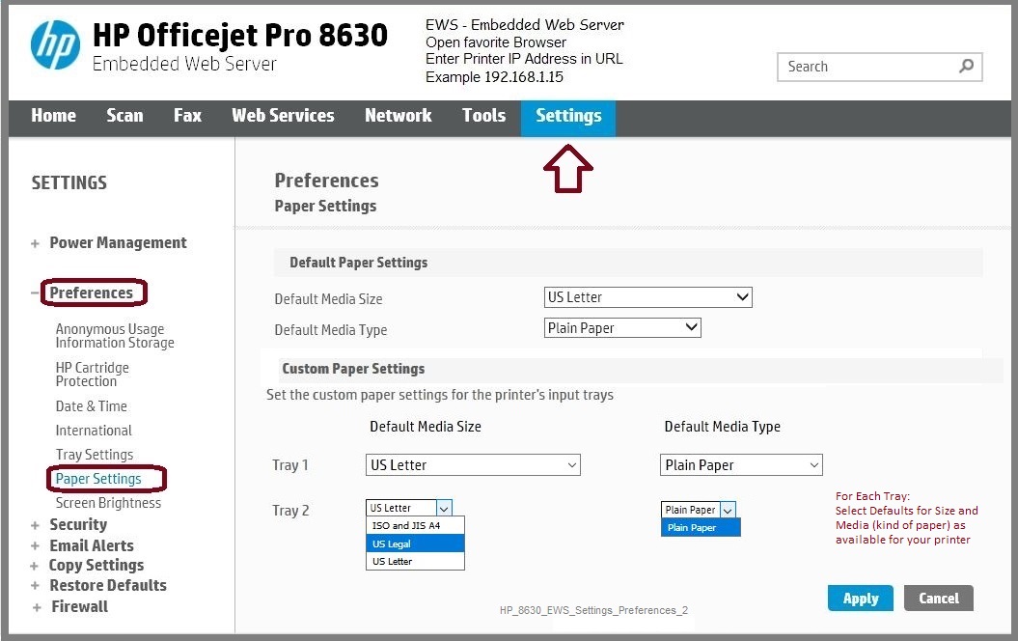Select Paper Settings in the sidebar

tap(98, 479)
